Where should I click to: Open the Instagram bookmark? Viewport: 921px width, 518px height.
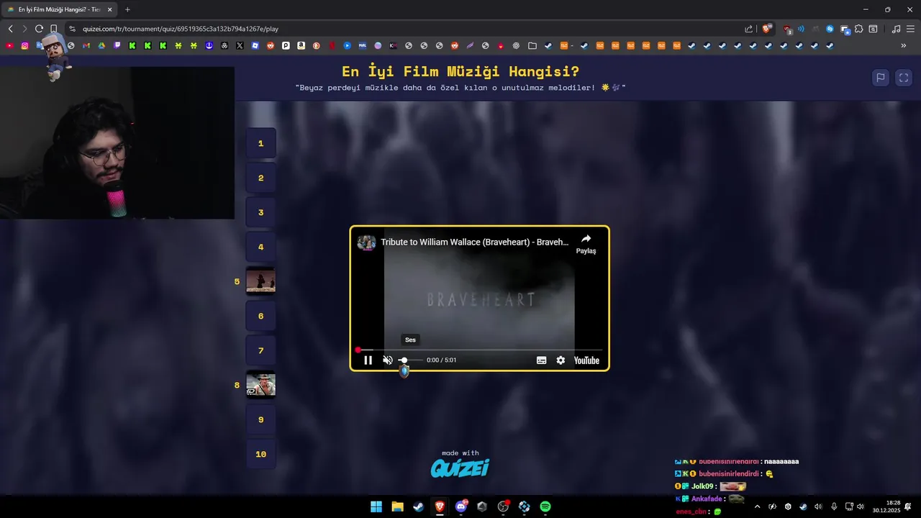click(x=24, y=45)
